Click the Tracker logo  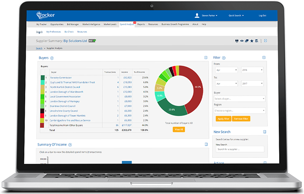coord(46,15)
